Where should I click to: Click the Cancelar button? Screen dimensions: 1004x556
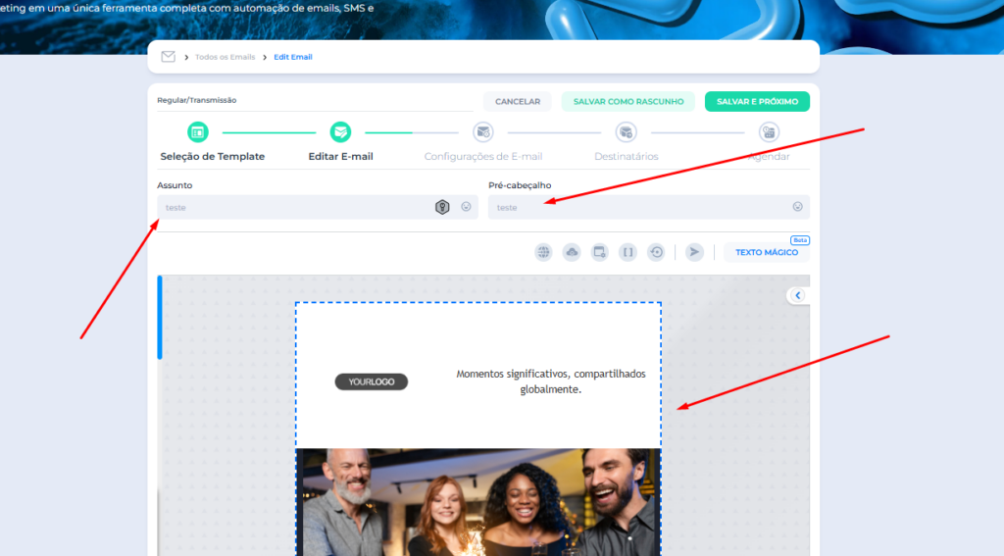[x=518, y=101]
